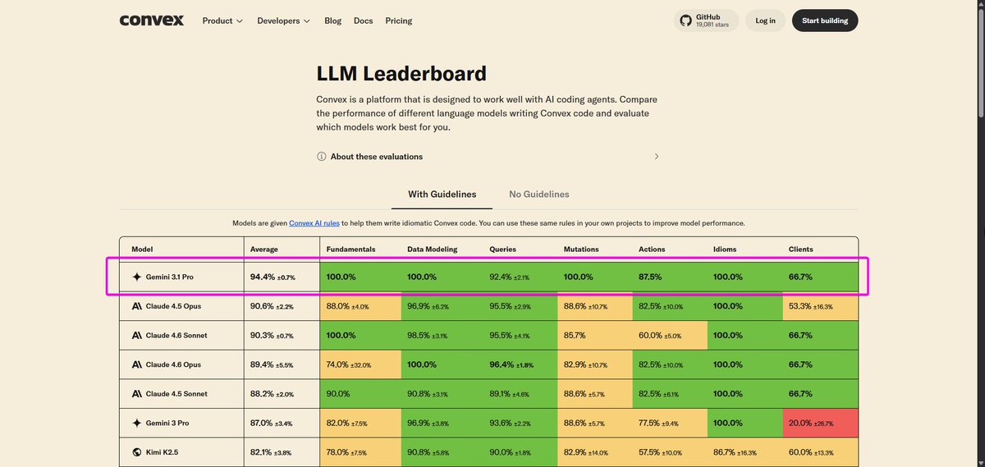Open the GitHub stars icon button
The width and height of the screenshot is (985, 467).
tap(706, 21)
